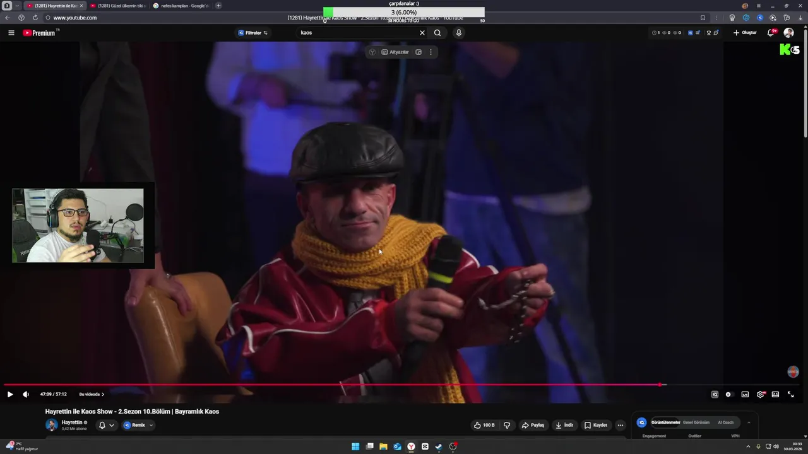Open the Hayrettin channel avatar
The image size is (808, 454).
(x=52, y=425)
